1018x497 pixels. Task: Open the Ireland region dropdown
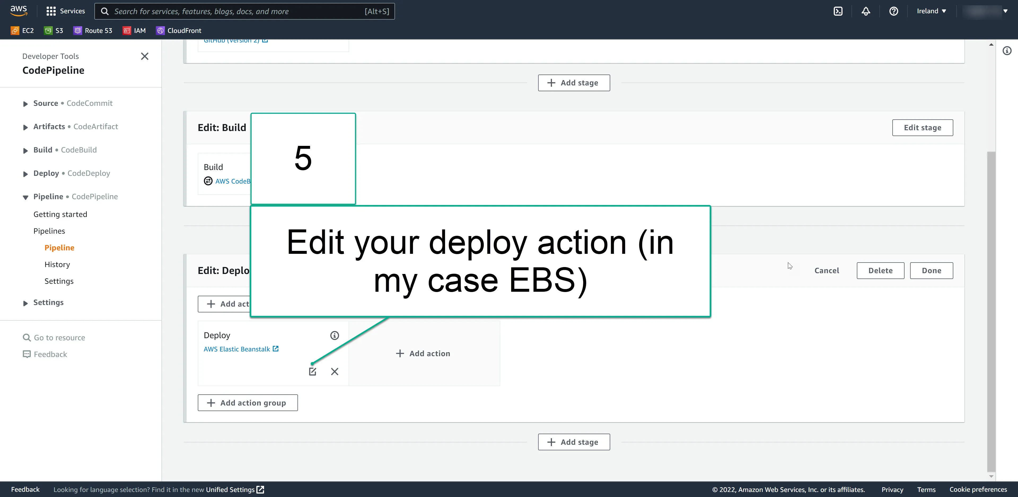[x=931, y=11]
